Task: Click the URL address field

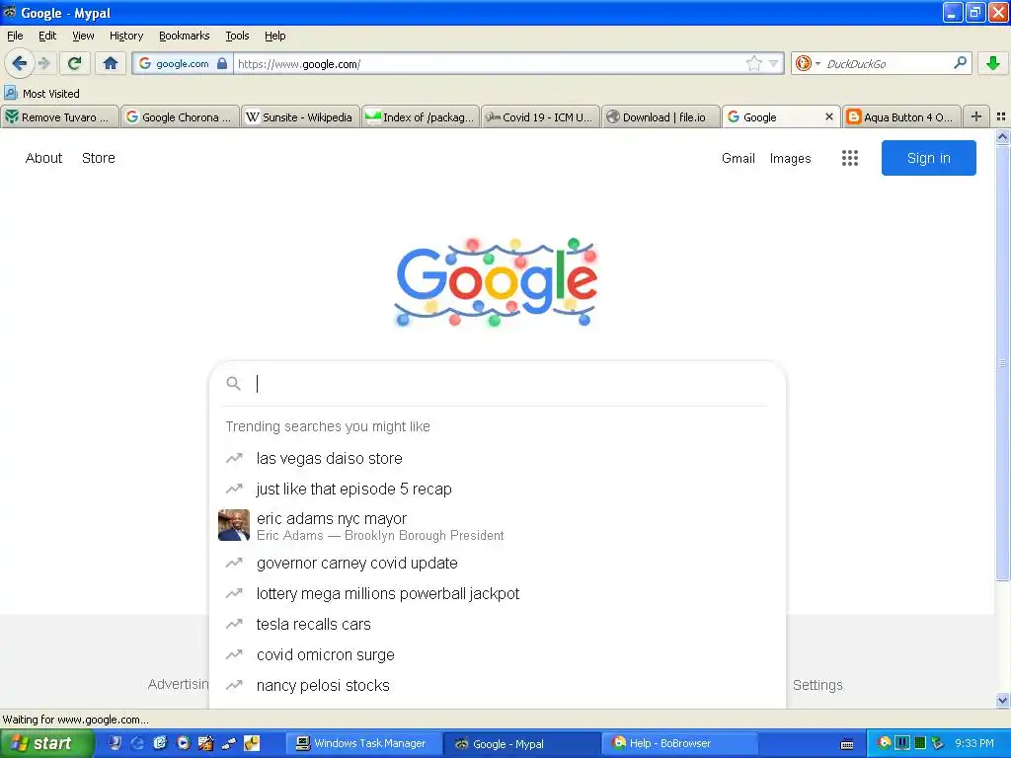Action: (x=489, y=64)
